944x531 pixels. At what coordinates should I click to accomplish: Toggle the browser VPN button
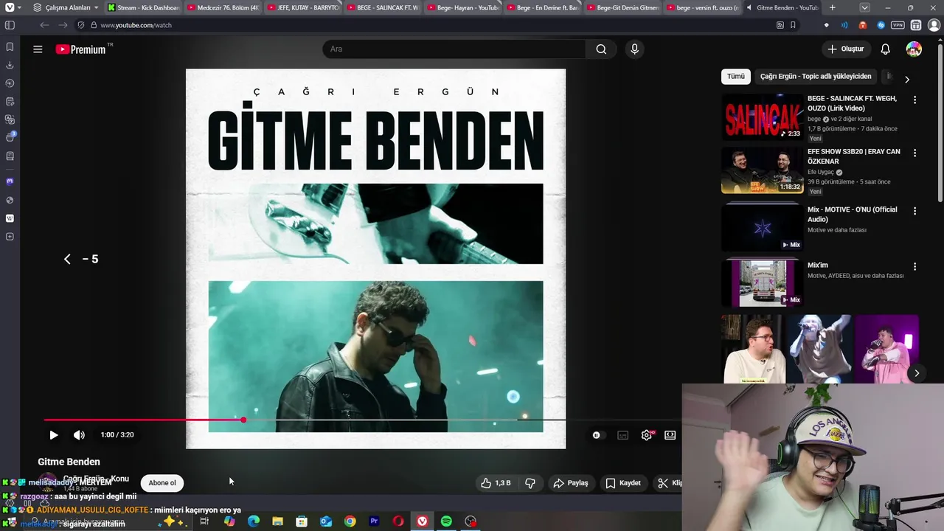(898, 25)
